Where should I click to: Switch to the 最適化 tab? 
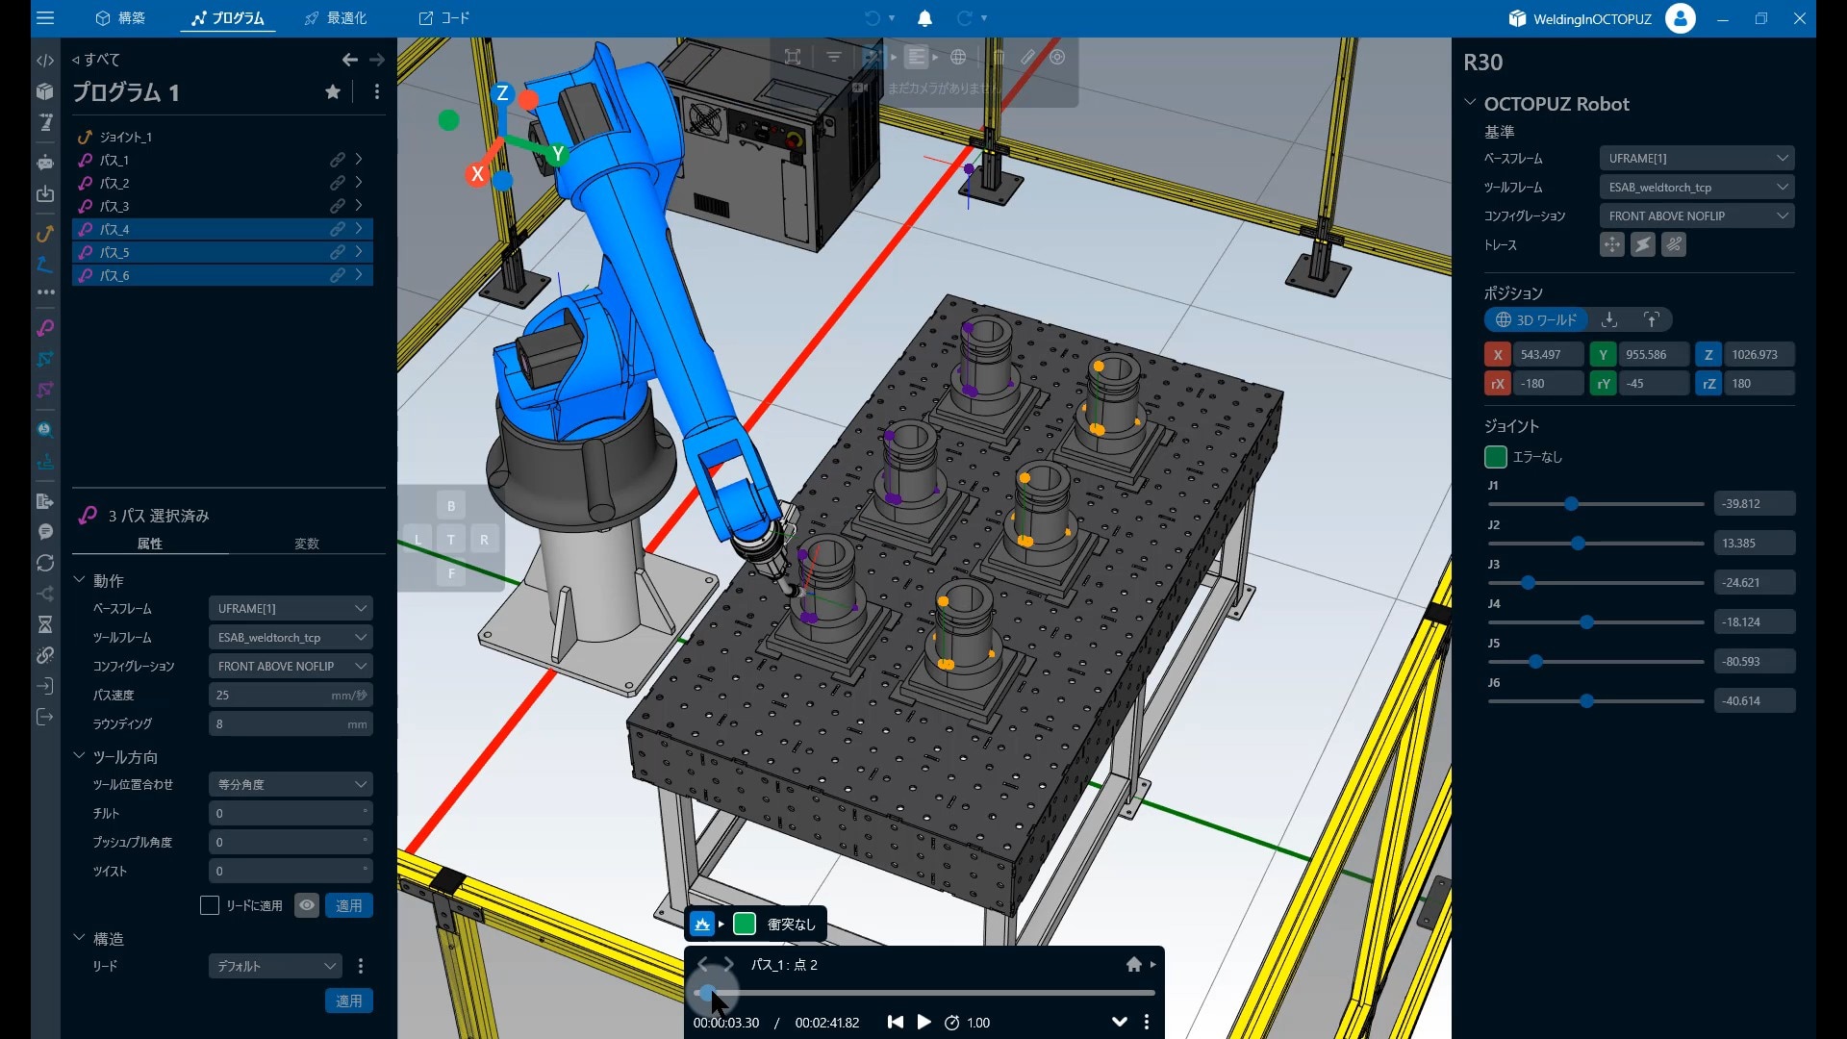click(336, 18)
